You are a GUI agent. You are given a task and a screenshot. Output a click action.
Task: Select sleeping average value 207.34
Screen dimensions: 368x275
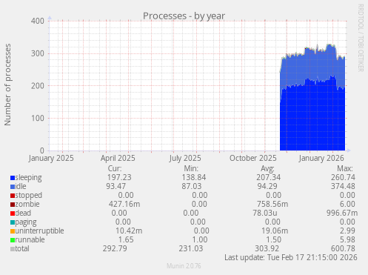[269, 177]
